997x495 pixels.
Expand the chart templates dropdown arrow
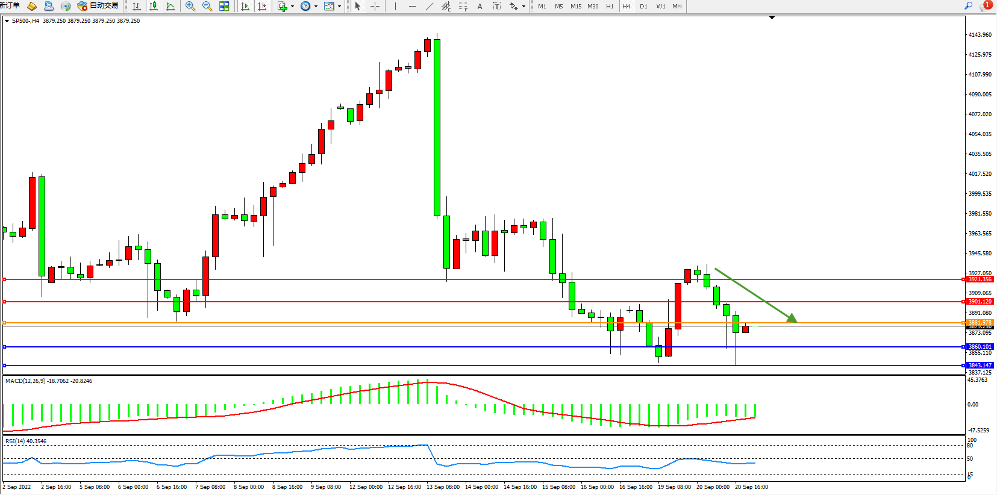(x=339, y=7)
